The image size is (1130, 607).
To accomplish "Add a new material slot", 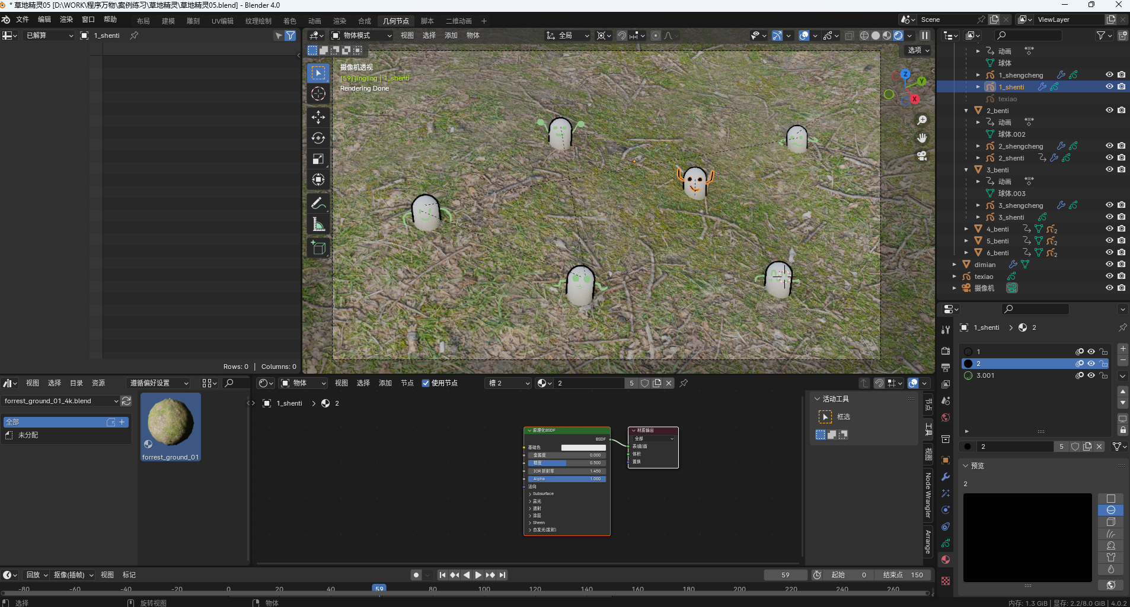I will pos(1123,349).
